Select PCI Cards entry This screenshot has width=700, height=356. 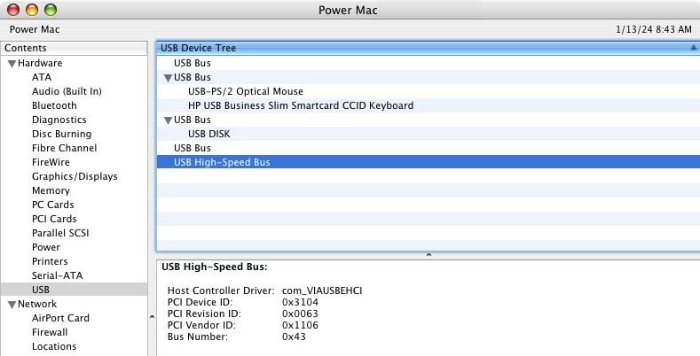click(54, 219)
